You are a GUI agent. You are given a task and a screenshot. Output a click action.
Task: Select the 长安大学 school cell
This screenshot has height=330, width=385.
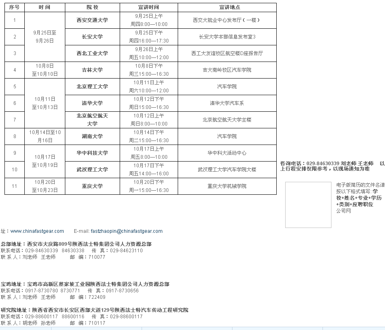[92, 36]
